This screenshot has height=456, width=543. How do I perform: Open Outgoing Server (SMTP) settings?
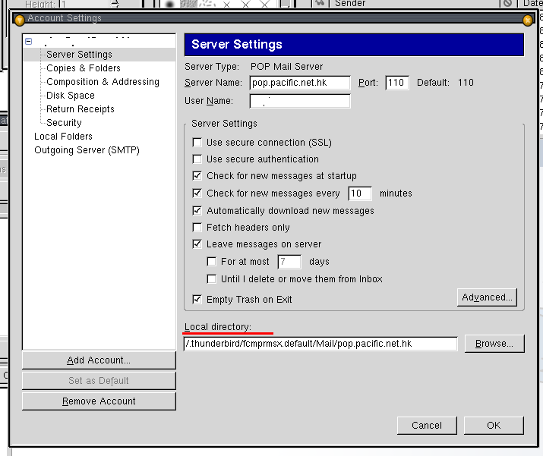pyautogui.click(x=87, y=150)
